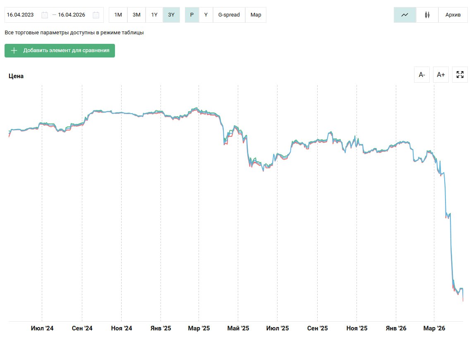Switch to the P price mode
474x337 pixels.
pyautogui.click(x=192, y=15)
